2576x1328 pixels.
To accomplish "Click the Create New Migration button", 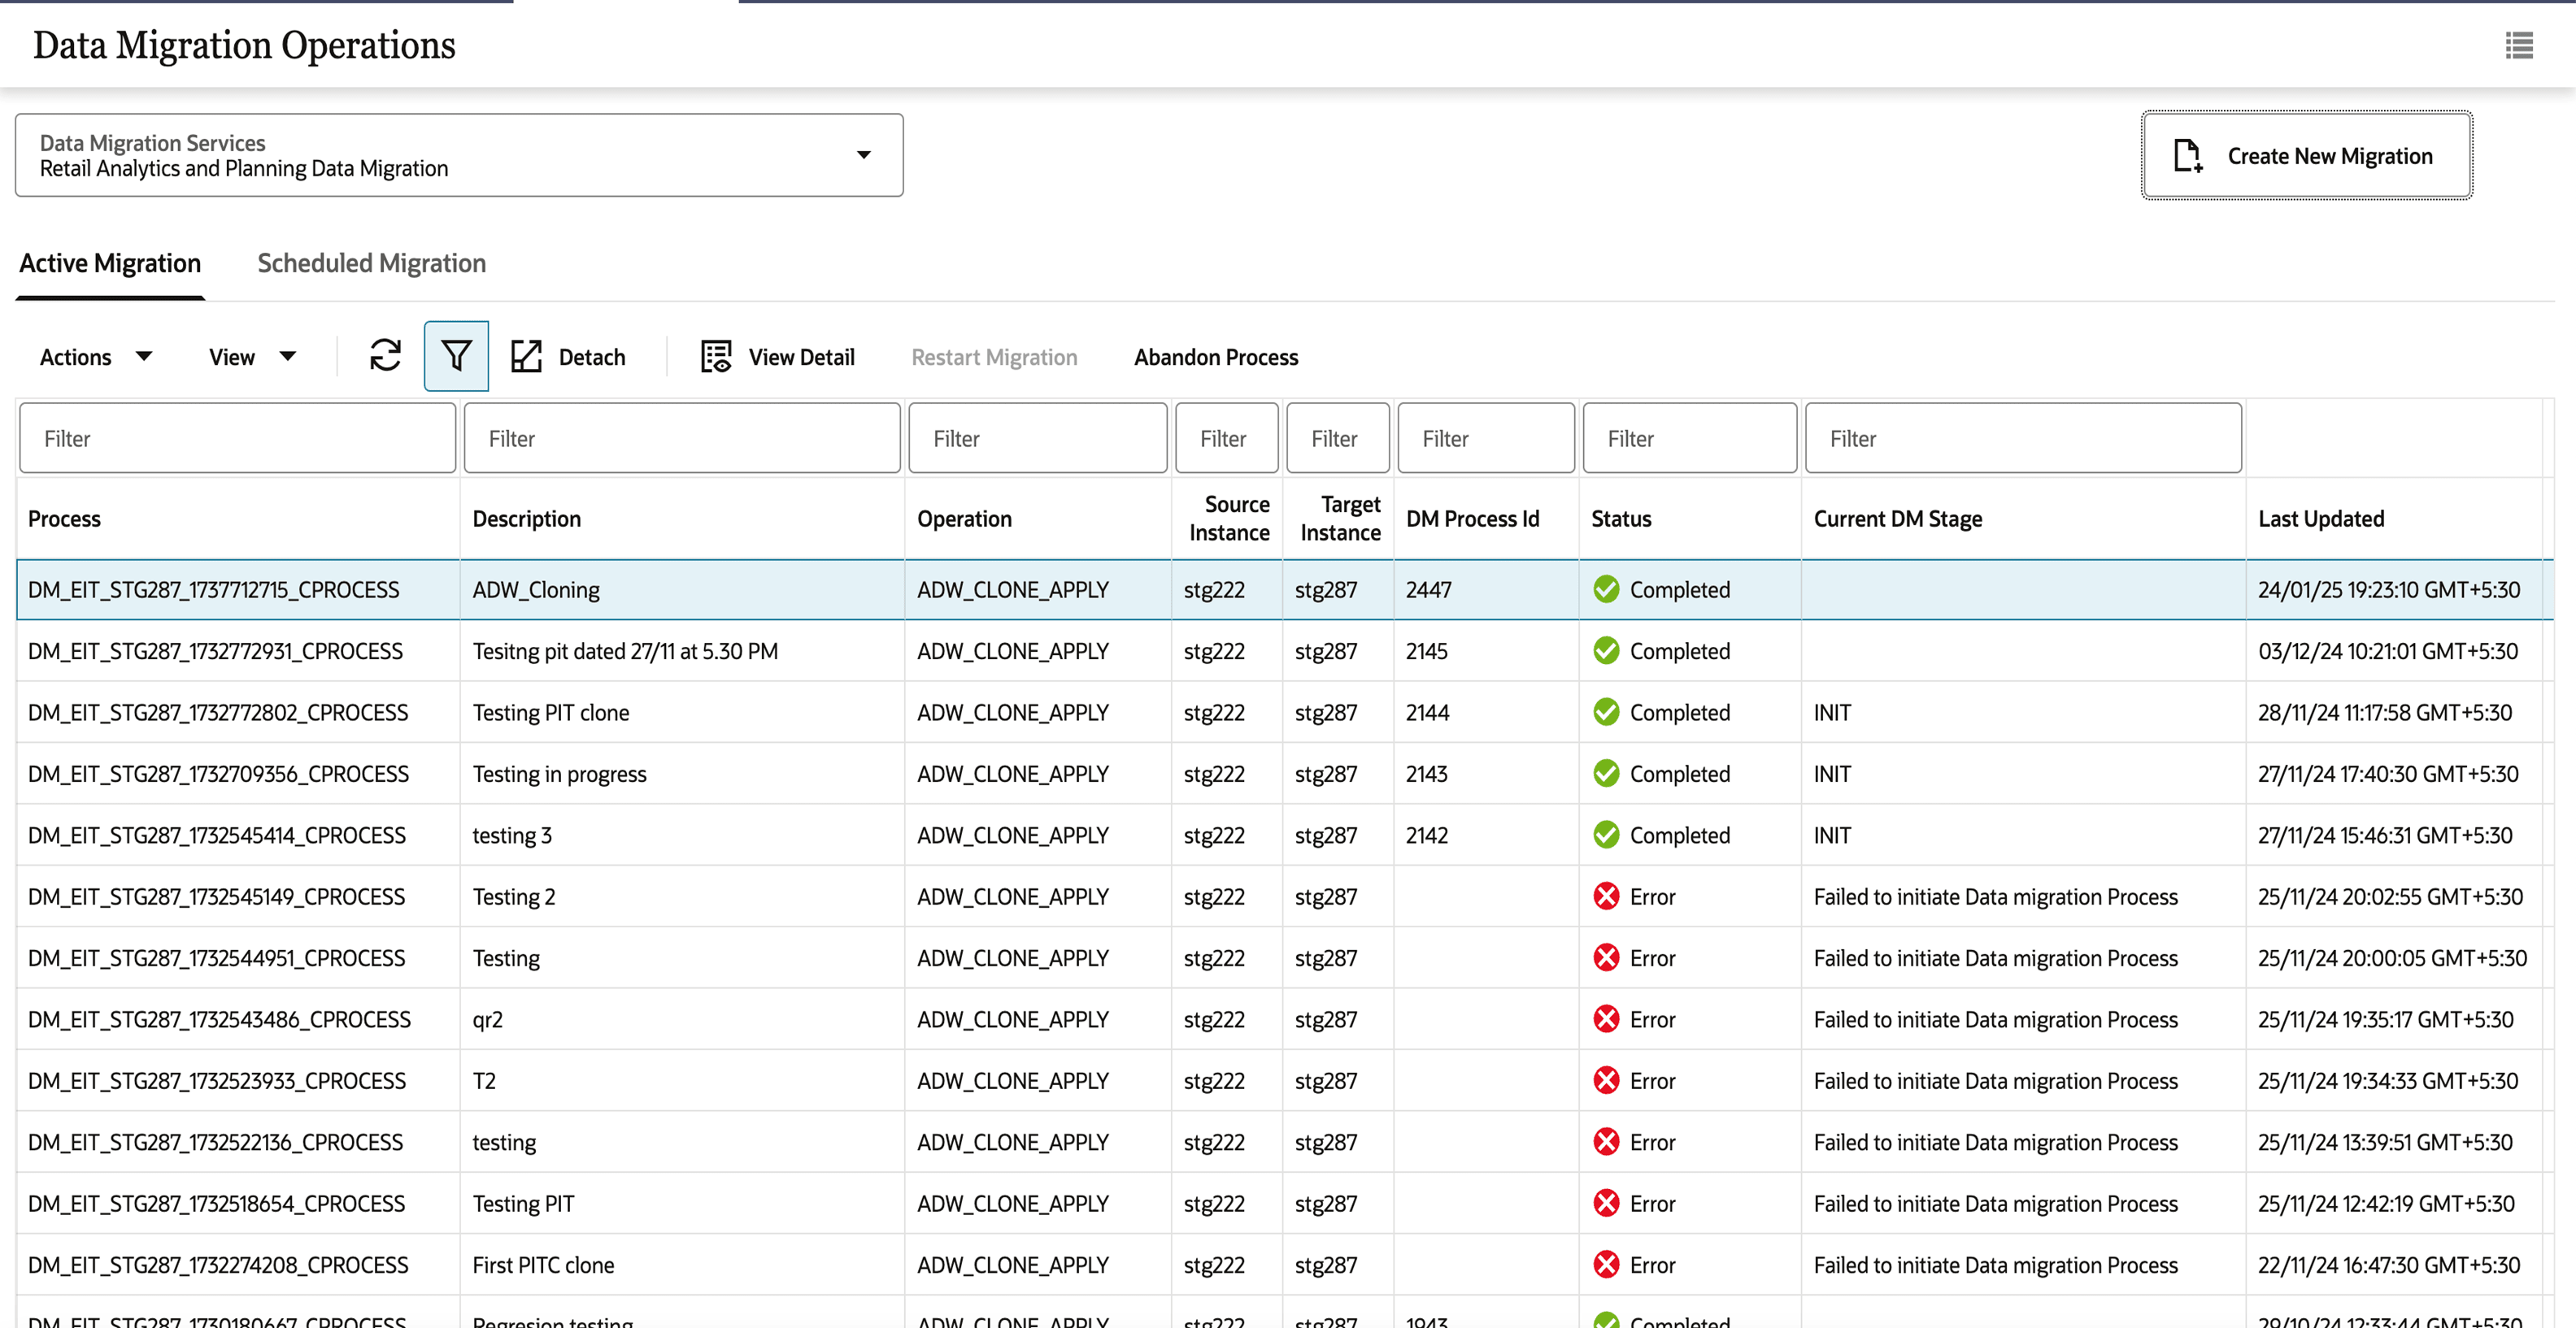I will [2306, 156].
